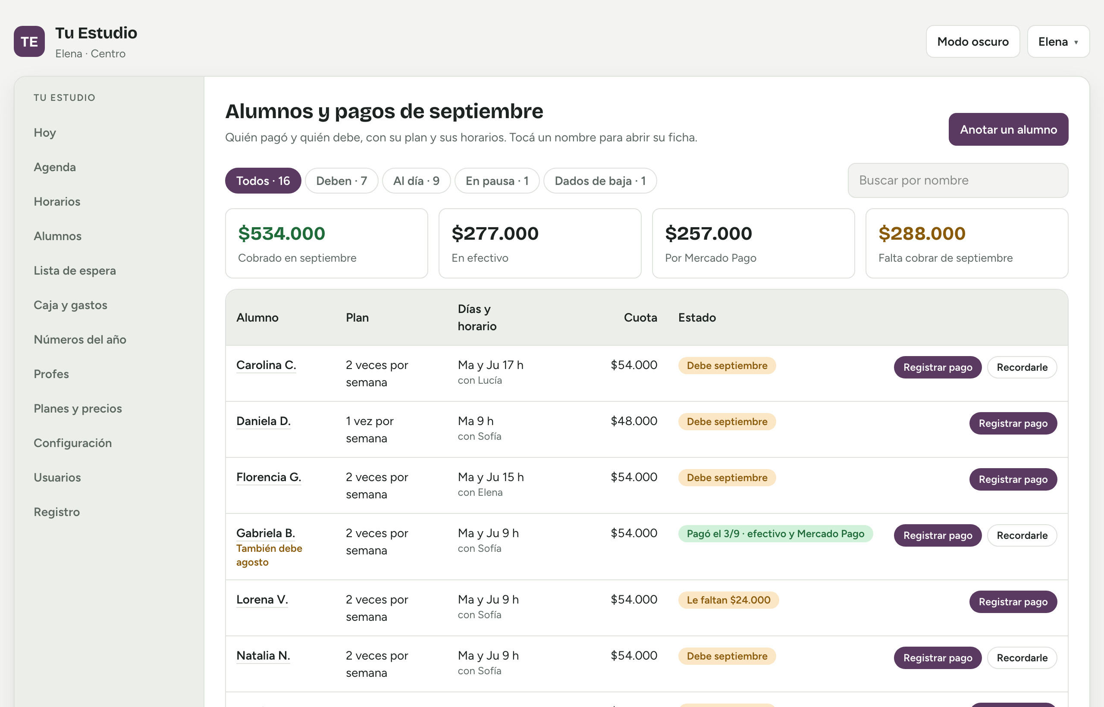Image resolution: width=1104 pixels, height=707 pixels.
Task: Filter by Dados de baja · 1
Action: [600, 181]
